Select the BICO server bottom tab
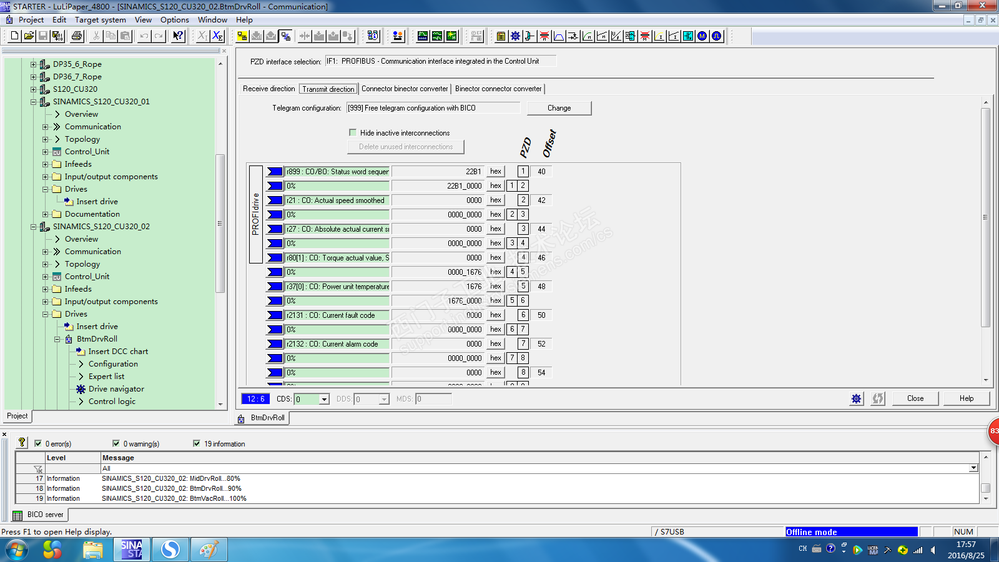 [x=39, y=515]
